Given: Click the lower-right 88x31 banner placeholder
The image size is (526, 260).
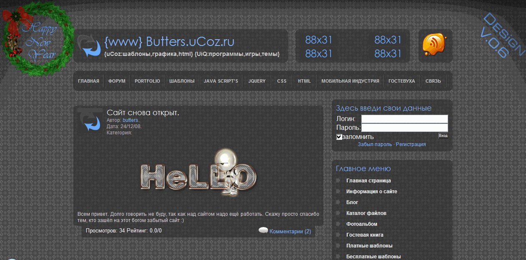Looking at the screenshot, I should [x=388, y=54].
